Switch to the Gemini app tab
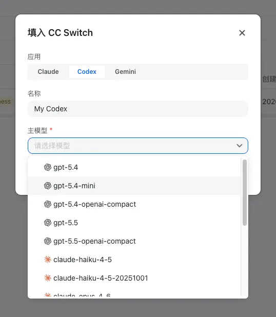Viewport: 276px width, 317px height. pos(125,72)
